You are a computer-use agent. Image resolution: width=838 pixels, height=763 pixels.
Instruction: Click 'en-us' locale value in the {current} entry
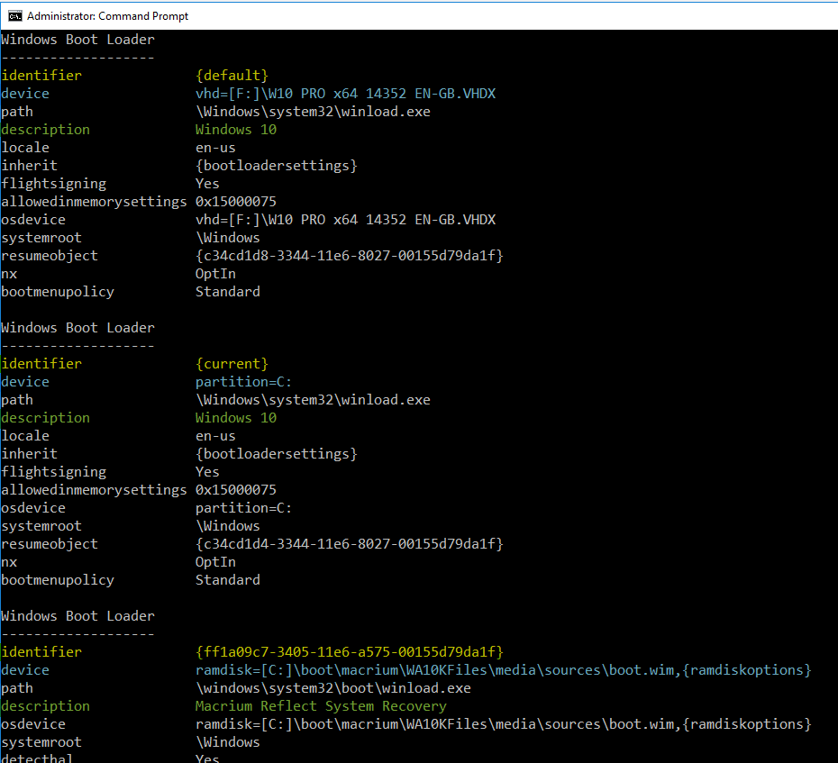[x=215, y=436]
